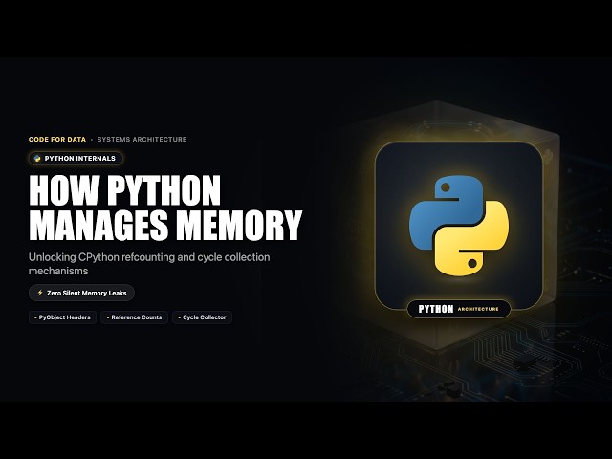
Task: Select the Reference Counts tag
Action: (x=134, y=317)
